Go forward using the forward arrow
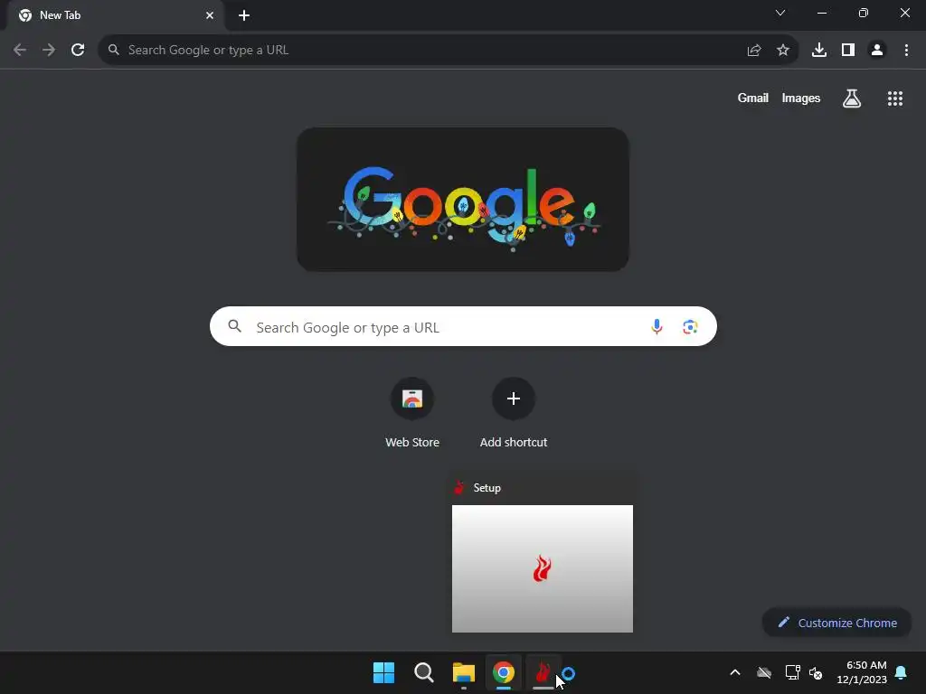926x694 pixels. click(x=49, y=51)
